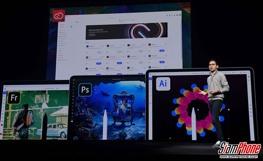Open the Fresco Fr app icon
This screenshot has width=263, height=161.
(14, 98)
